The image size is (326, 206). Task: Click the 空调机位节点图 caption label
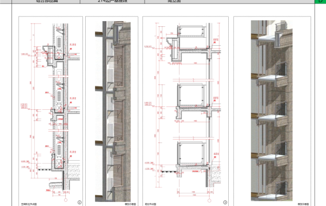click(x=29, y=204)
